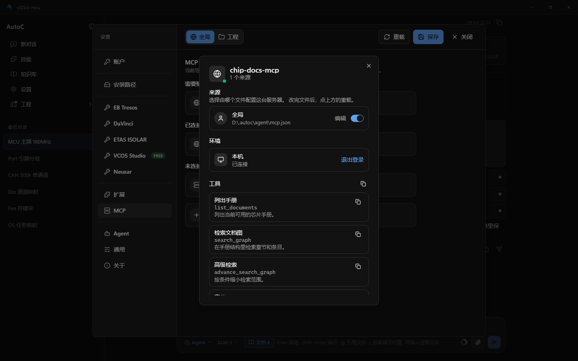
Task: Open the 账户 settings section
Action: (134, 62)
